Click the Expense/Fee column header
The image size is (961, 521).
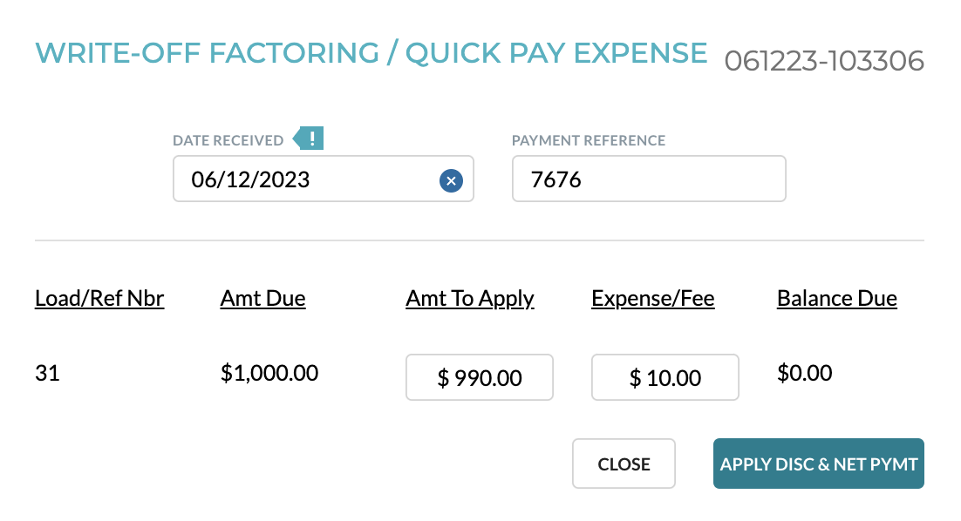pyautogui.click(x=652, y=298)
